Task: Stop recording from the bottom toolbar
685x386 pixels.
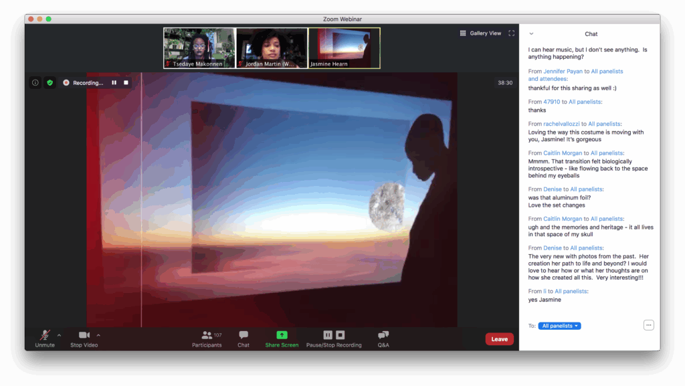Action: (340, 335)
